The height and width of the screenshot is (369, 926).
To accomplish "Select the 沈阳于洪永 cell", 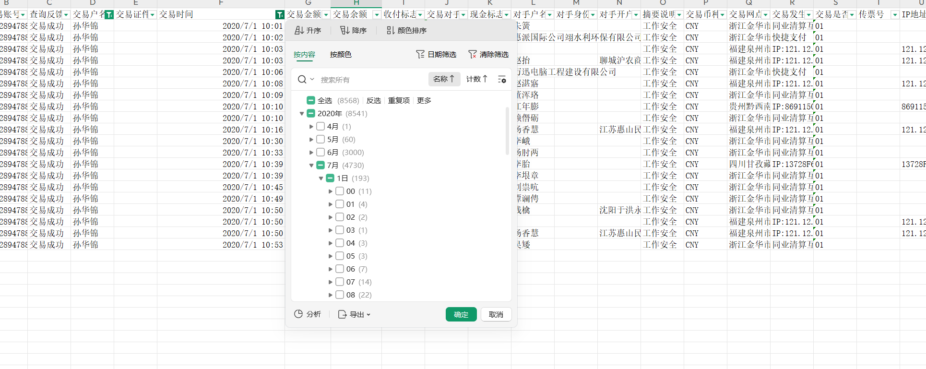I will pyautogui.click(x=619, y=210).
